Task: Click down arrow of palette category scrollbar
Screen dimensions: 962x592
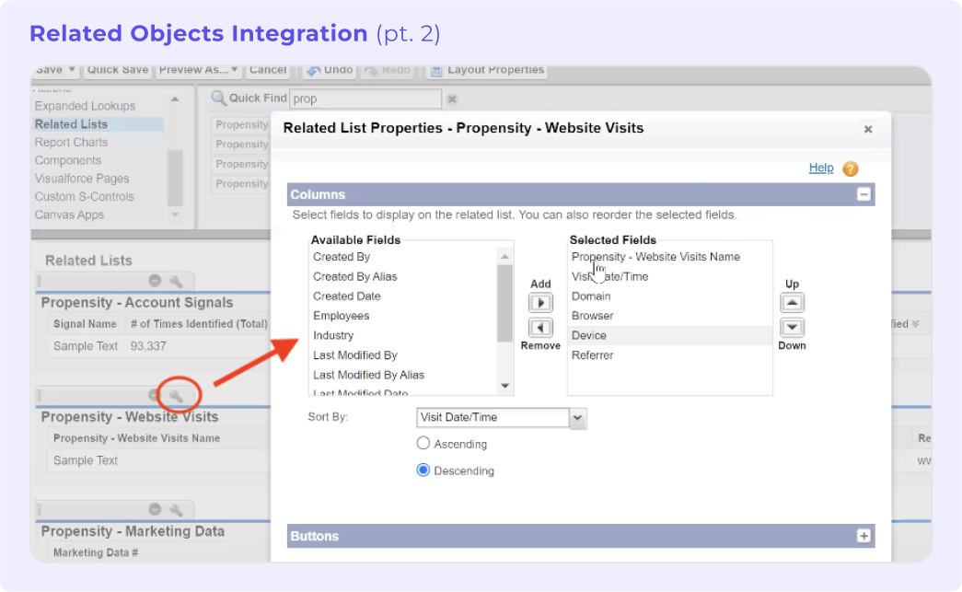Action: 175,215
